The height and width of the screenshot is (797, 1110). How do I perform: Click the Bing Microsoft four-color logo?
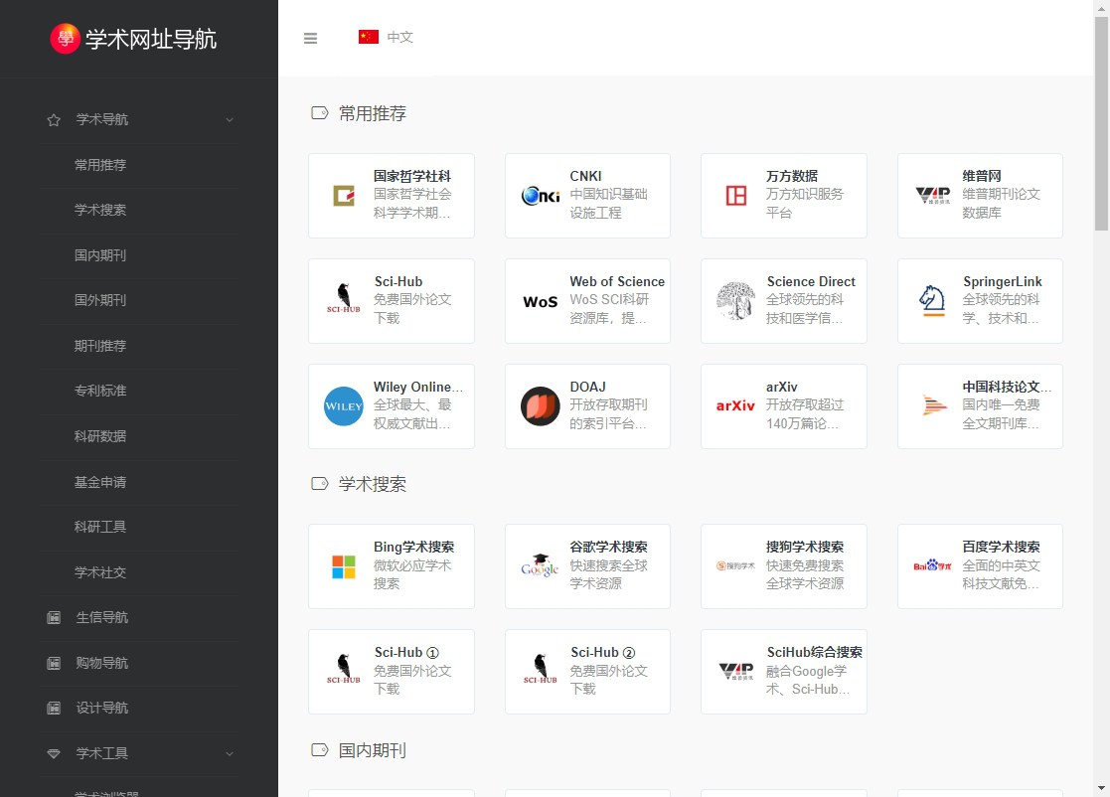pos(344,566)
